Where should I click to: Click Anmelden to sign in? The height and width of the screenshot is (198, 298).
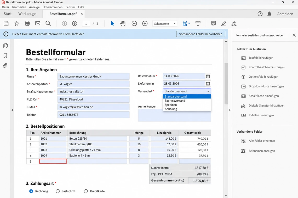click(285, 14)
